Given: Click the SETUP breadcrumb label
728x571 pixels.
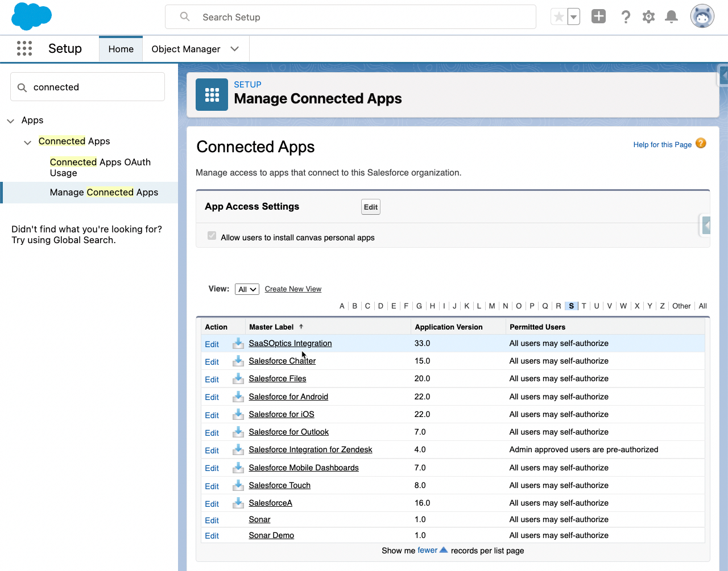Looking at the screenshot, I should click(247, 84).
